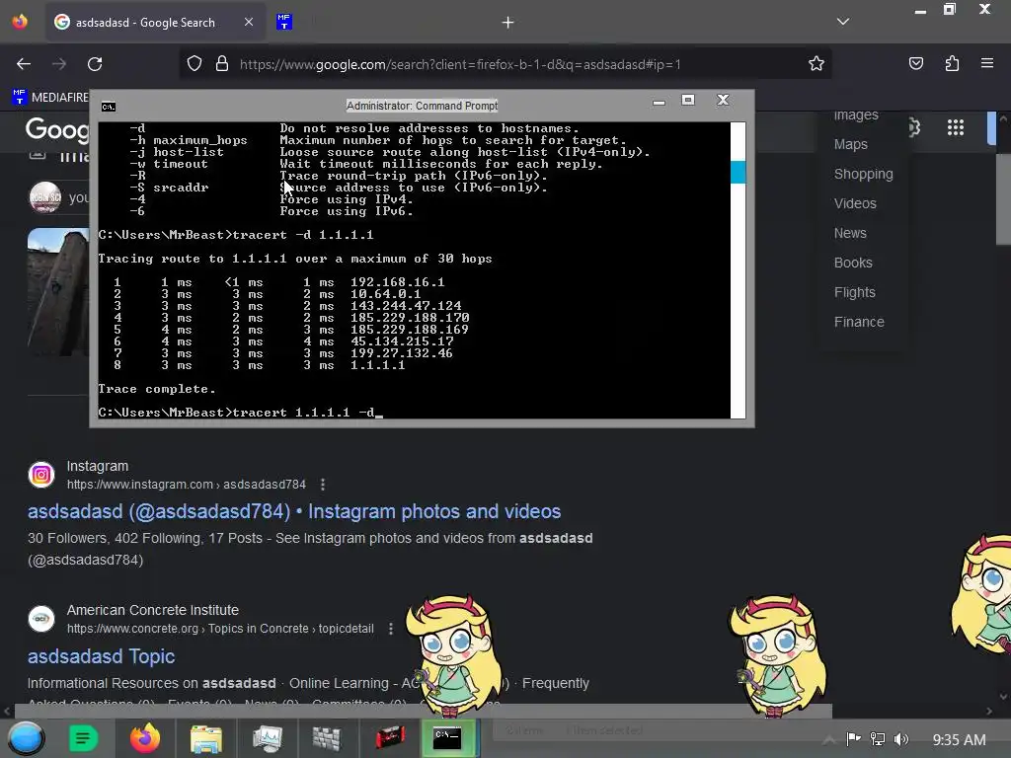Open the Extensions puzzle icon
This screenshot has width=1011, height=758.
coord(952,64)
